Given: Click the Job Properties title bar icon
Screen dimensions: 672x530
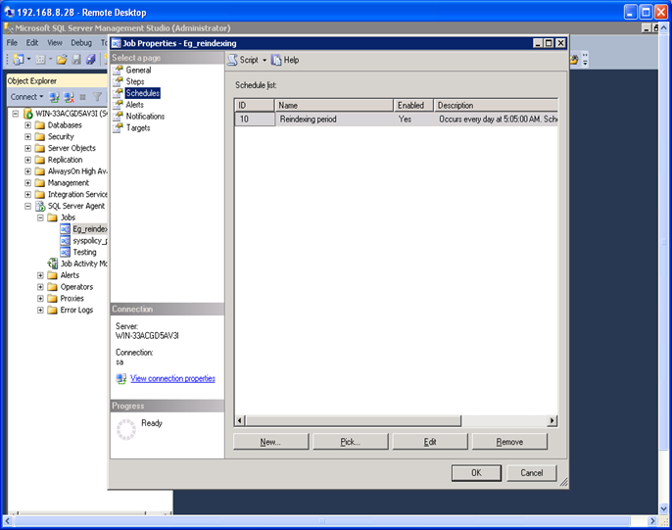Looking at the screenshot, I should tap(117, 44).
